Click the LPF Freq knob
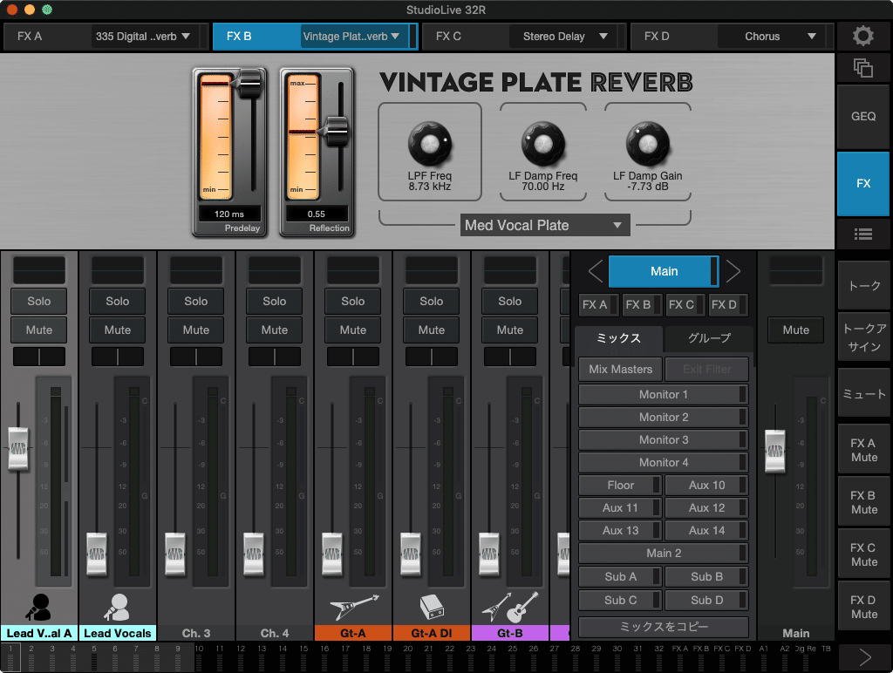 pos(430,144)
